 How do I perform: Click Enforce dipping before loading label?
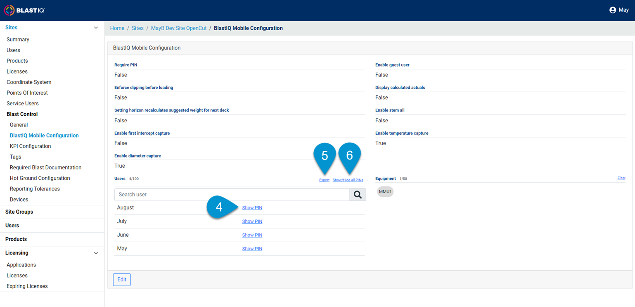coord(144,88)
